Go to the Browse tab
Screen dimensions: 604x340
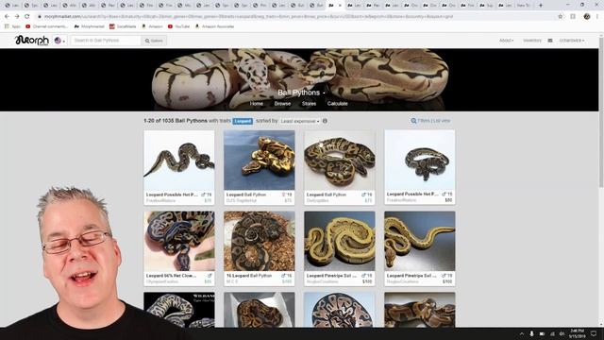tap(282, 104)
